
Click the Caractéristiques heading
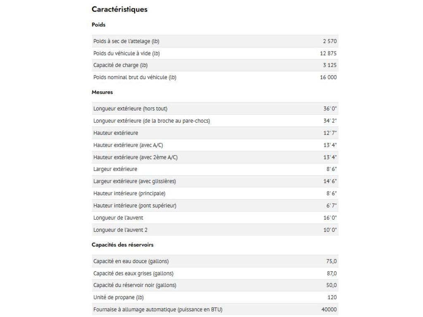119,9
